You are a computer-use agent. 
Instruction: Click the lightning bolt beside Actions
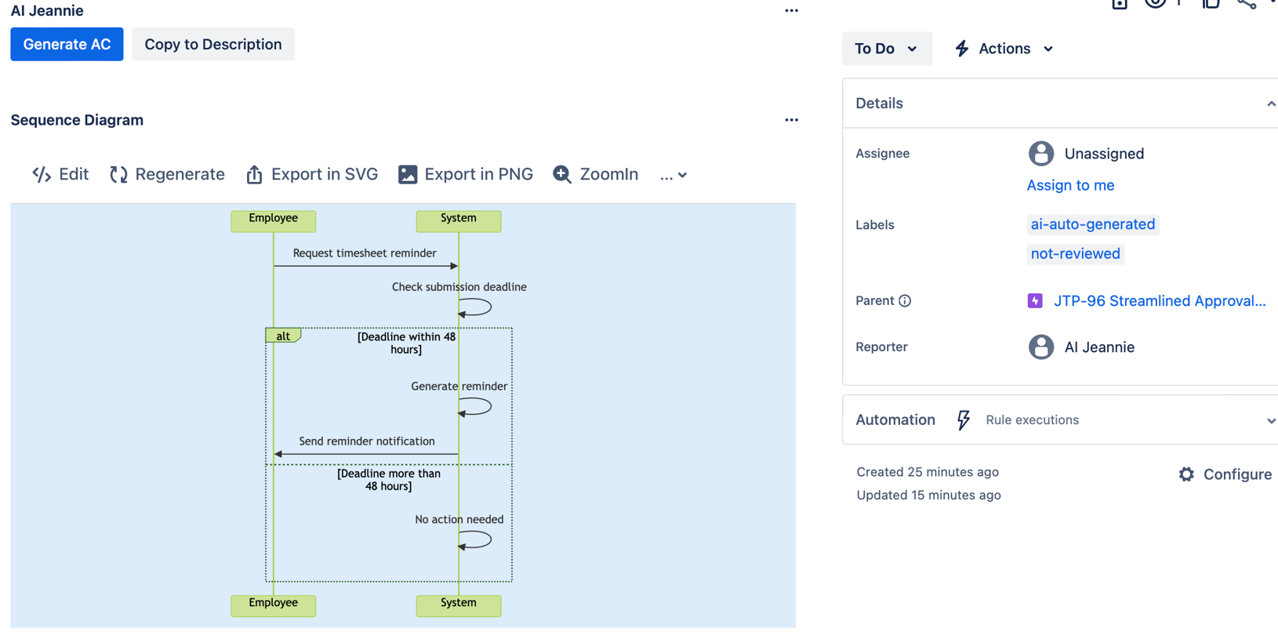[x=962, y=49]
